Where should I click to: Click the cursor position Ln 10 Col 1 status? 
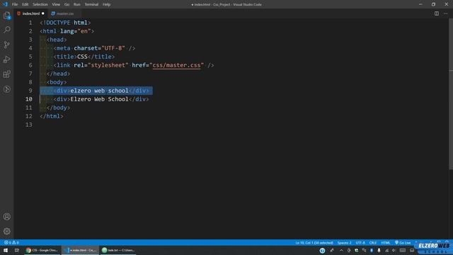314,242
